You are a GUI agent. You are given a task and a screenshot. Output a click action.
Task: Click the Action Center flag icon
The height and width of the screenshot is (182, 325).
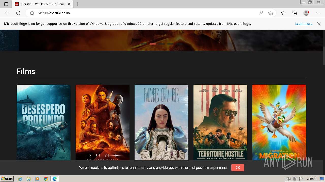(x=301, y=179)
